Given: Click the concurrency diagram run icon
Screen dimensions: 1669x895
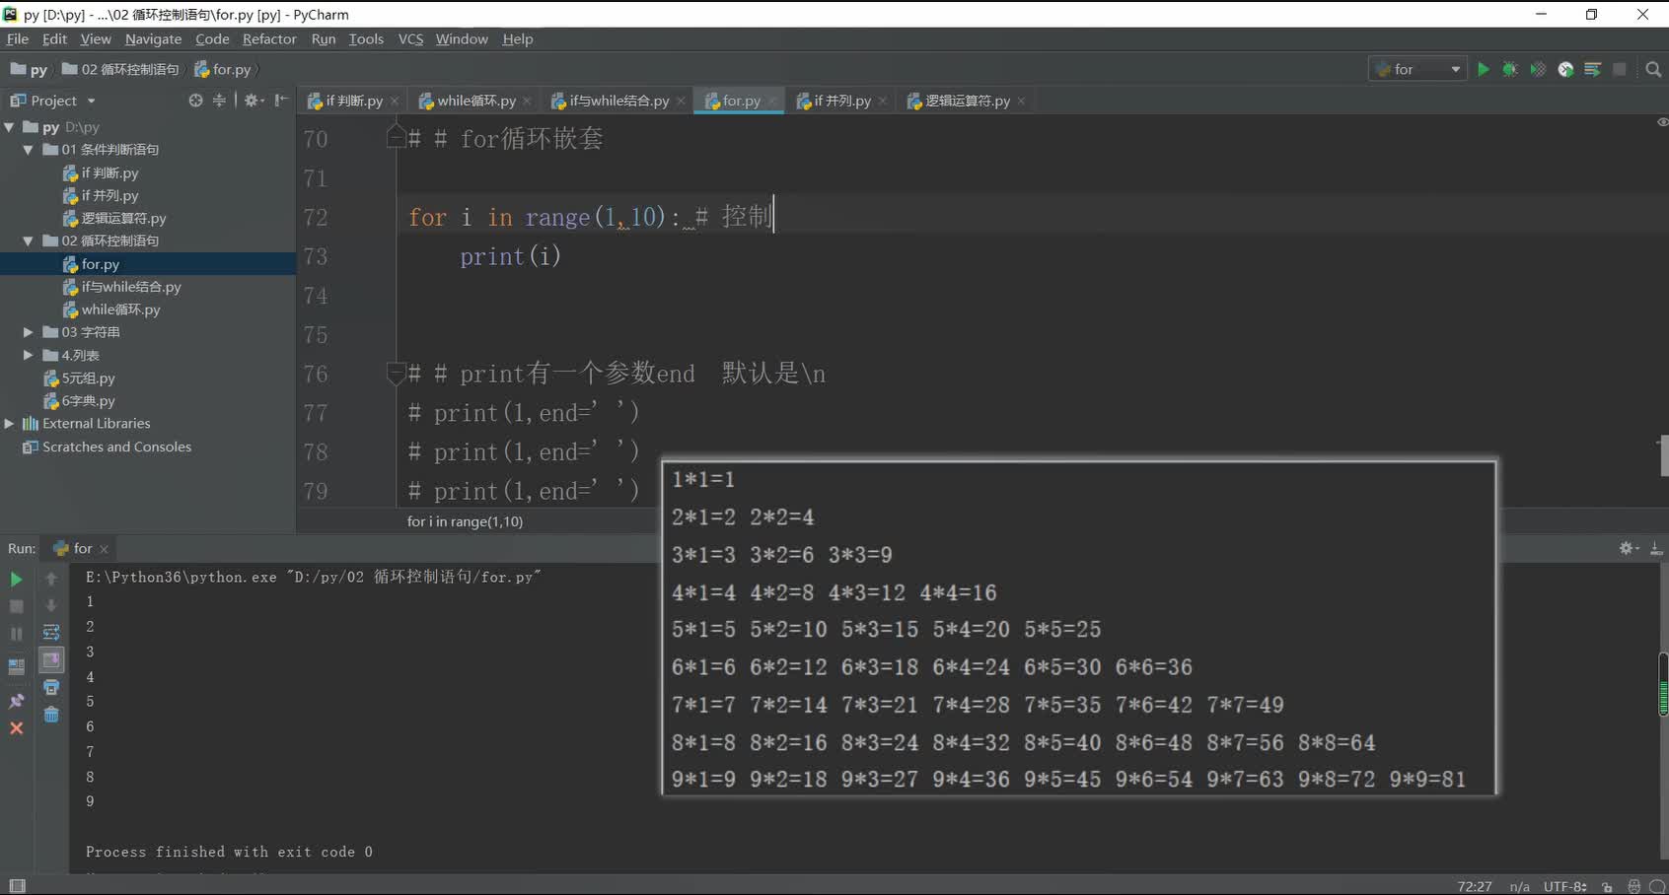Looking at the screenshot, I should pyautogui.click(x=1592, y=69).
